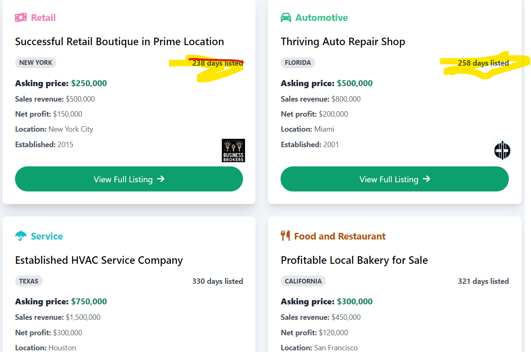
Task: Click the Automotive category label
Action: [321, 18]
